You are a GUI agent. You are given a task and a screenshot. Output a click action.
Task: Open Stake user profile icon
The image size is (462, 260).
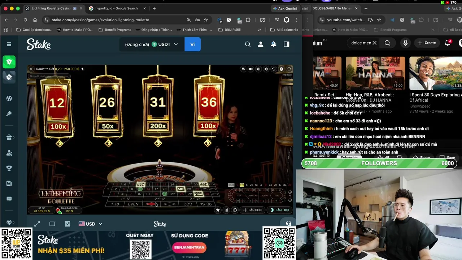tap(261, 44)
